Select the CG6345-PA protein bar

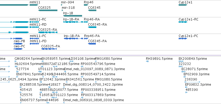[92, 44]
